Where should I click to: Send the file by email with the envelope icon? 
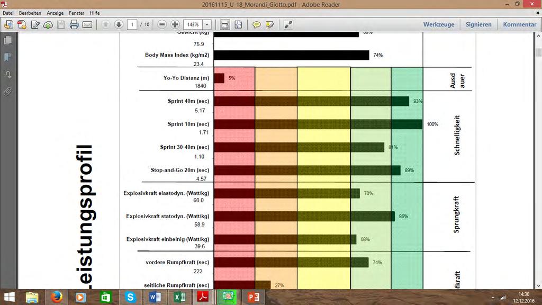[x=87, y=24]
